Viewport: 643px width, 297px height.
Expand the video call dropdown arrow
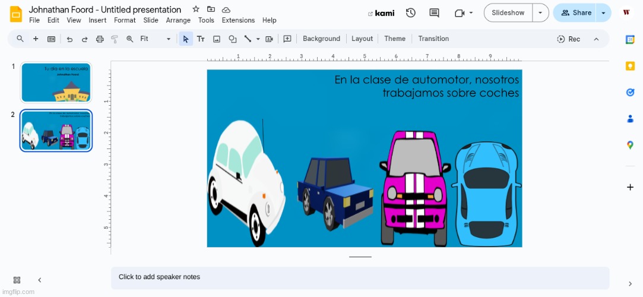coord(471,12)
